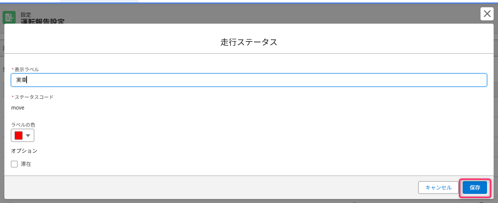Click the オプション section heading
The width and height of the screenshot is (498, 203).
(24, 151)
